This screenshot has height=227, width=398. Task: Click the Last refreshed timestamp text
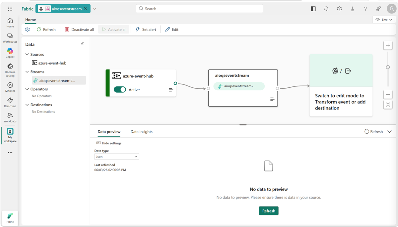[110, 170]
